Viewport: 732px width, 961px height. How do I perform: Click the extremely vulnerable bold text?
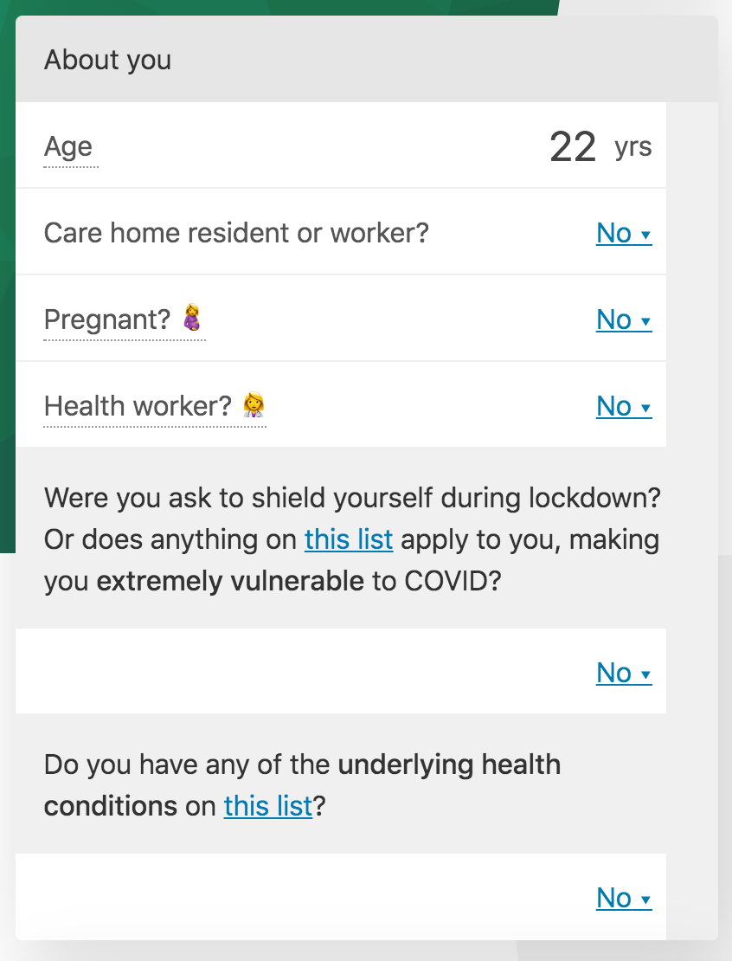click(x=230, y=581)
